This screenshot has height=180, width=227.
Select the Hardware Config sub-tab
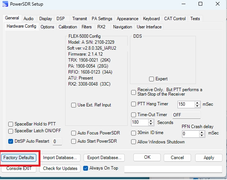[x=21, y=26]
